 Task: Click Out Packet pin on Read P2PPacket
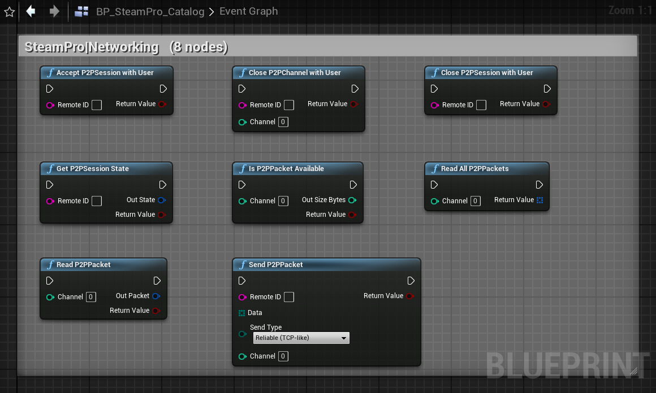pyautogui.click(x=156, y=296)
